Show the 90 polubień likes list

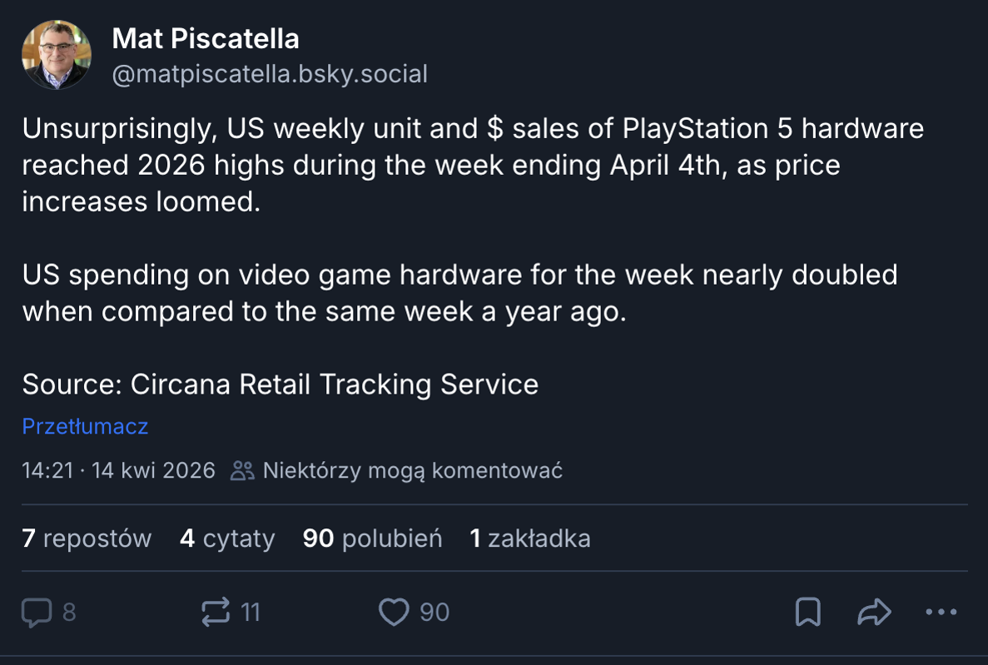click(372, 538)
